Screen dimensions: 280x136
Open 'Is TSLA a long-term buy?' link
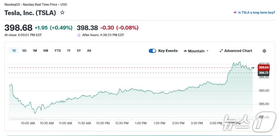point(257,13)
